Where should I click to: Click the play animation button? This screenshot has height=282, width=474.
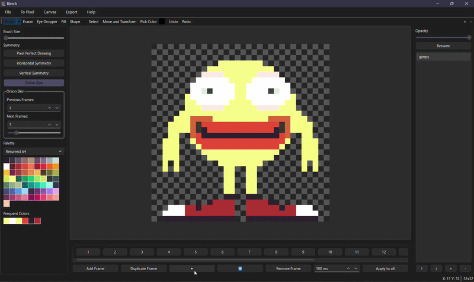pos(192,268)
